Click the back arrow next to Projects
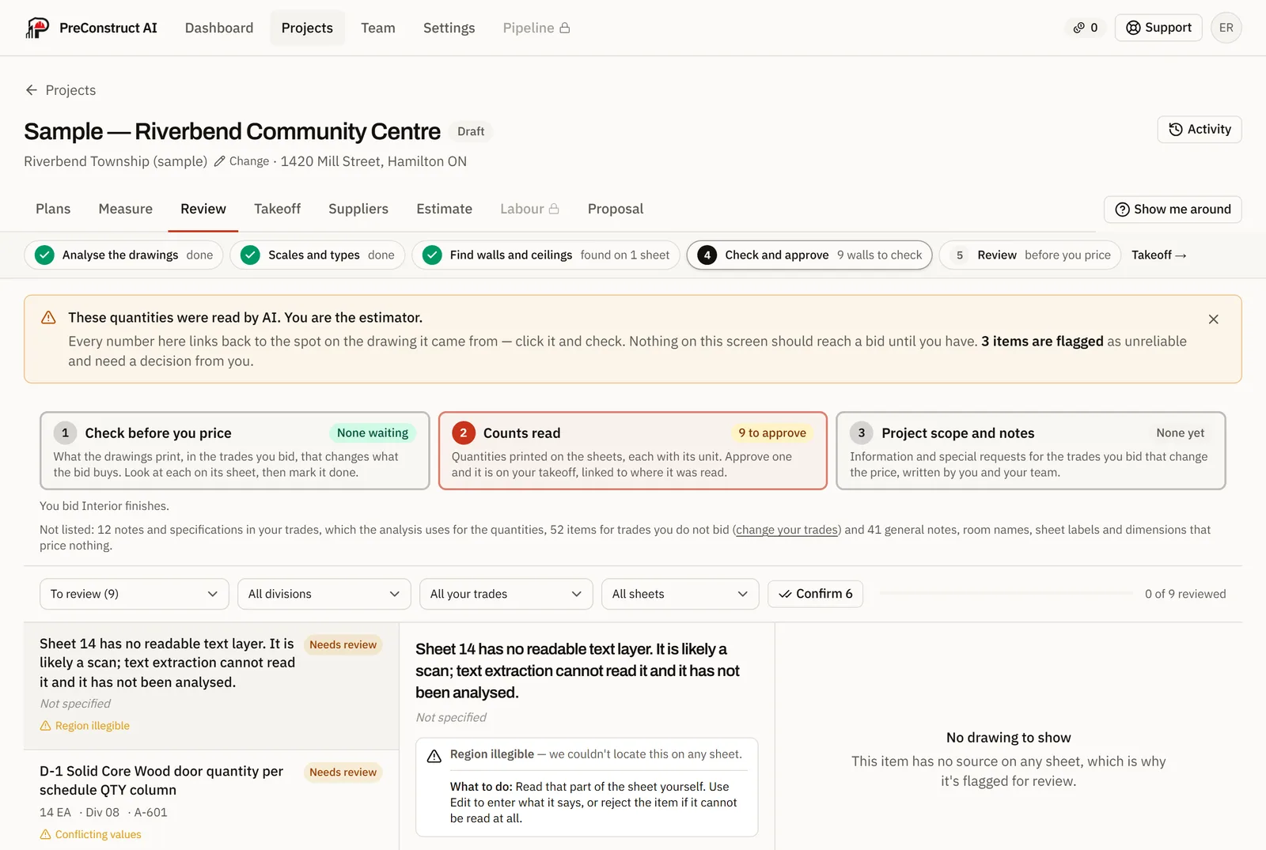This screenshot has height=850, width=1266. [32, 90]
